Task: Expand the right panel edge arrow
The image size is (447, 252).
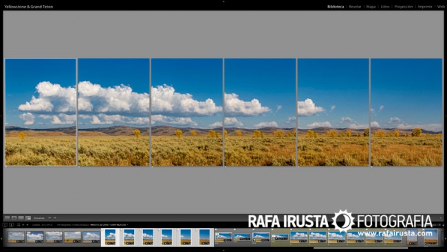Action: tap(446, 116)
